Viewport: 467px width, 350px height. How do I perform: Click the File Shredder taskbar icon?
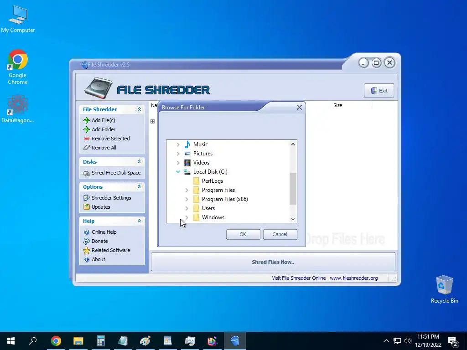[x=235, y=341]
